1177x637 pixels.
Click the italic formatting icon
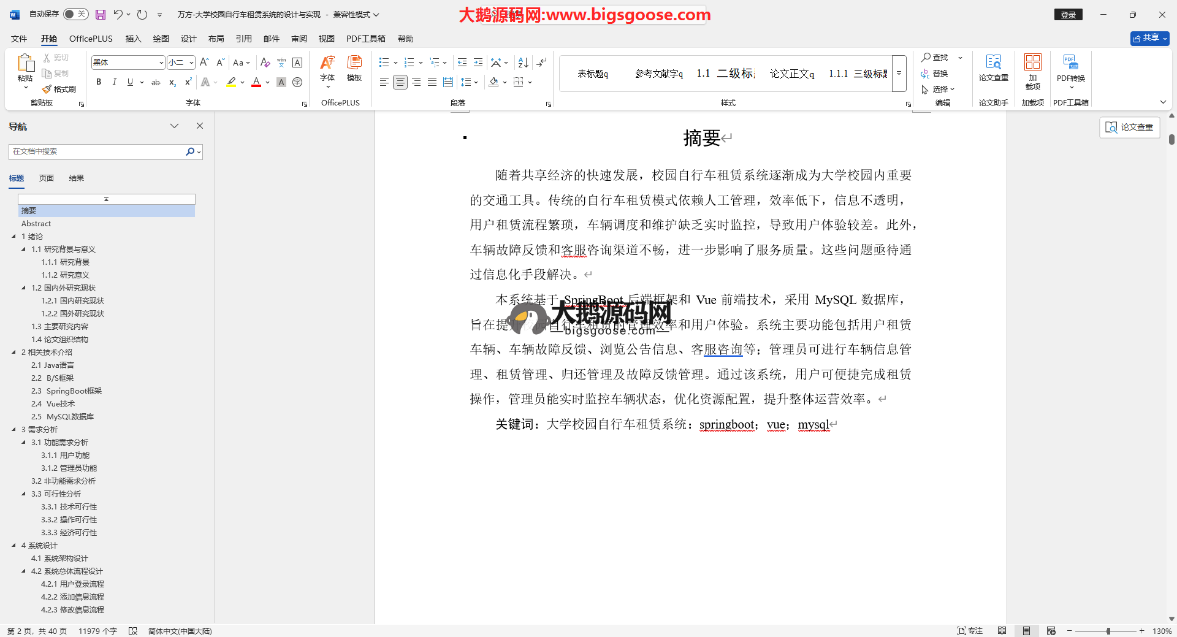pyautogui.click(x=114, y=82)
